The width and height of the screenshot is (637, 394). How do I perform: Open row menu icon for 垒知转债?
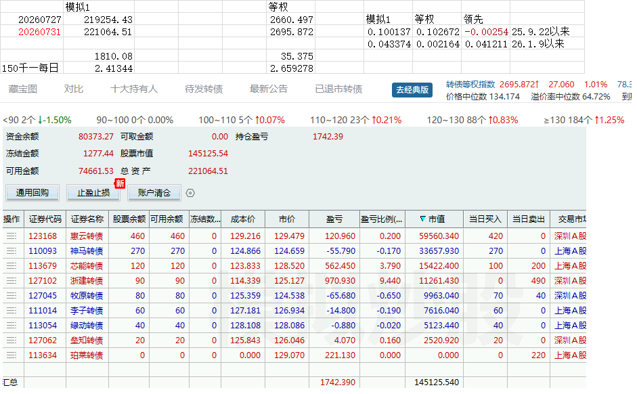pos(12,341)
